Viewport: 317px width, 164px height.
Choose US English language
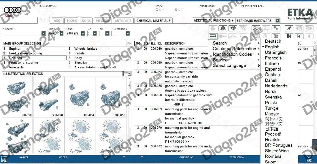(x=276, y=52)
